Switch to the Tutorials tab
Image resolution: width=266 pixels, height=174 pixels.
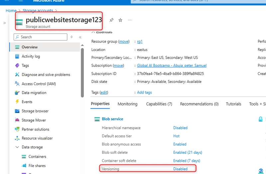(233, 104)
